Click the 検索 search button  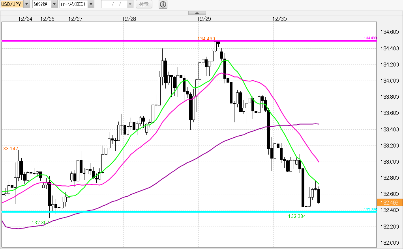point(144,4)
